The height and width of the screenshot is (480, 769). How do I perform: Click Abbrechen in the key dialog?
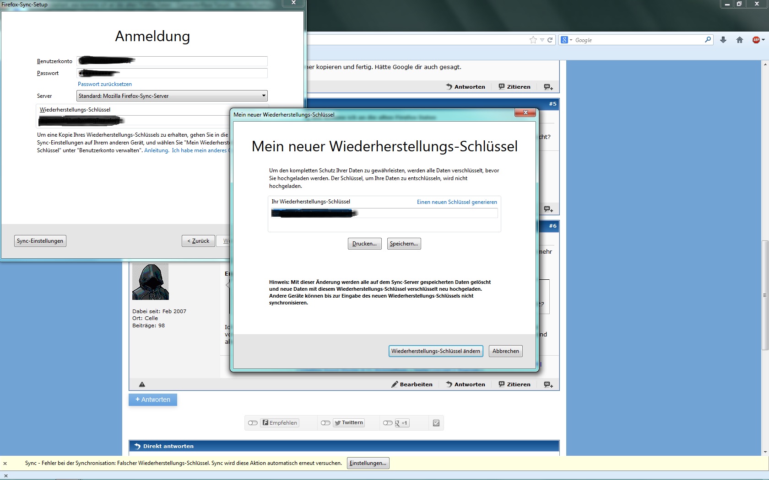coord(506,351)
